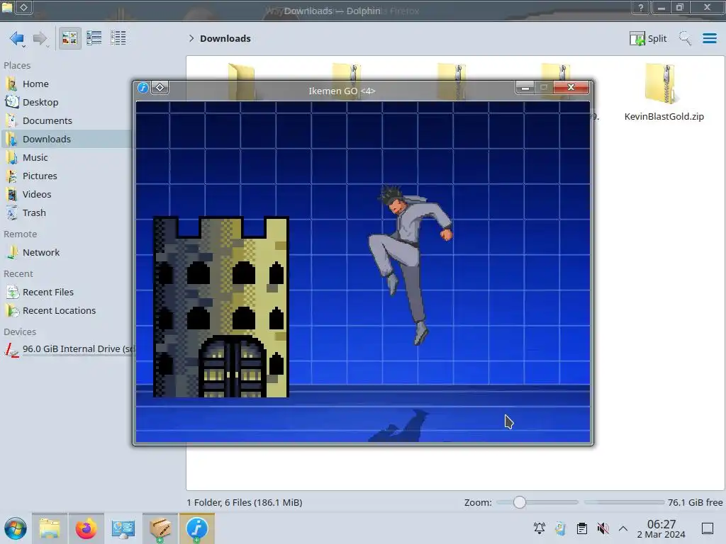Screen dimensions: 726x544
Task: Toggle Ikemen GO window pin on desktops
Action: click(160, 87)
